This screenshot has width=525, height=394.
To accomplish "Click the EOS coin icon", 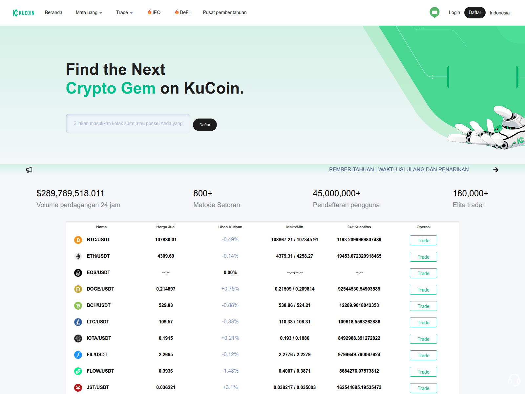I will click(78, 273).
